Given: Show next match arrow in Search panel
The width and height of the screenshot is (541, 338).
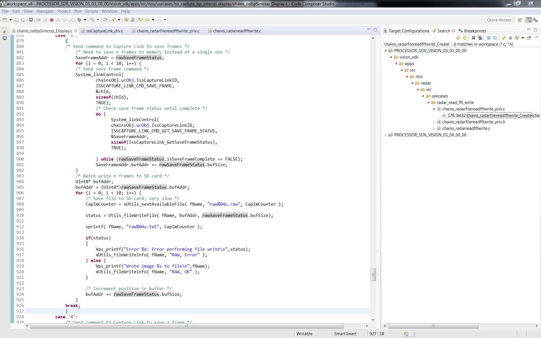Looking at the screenshot, I should coord(458,38).
